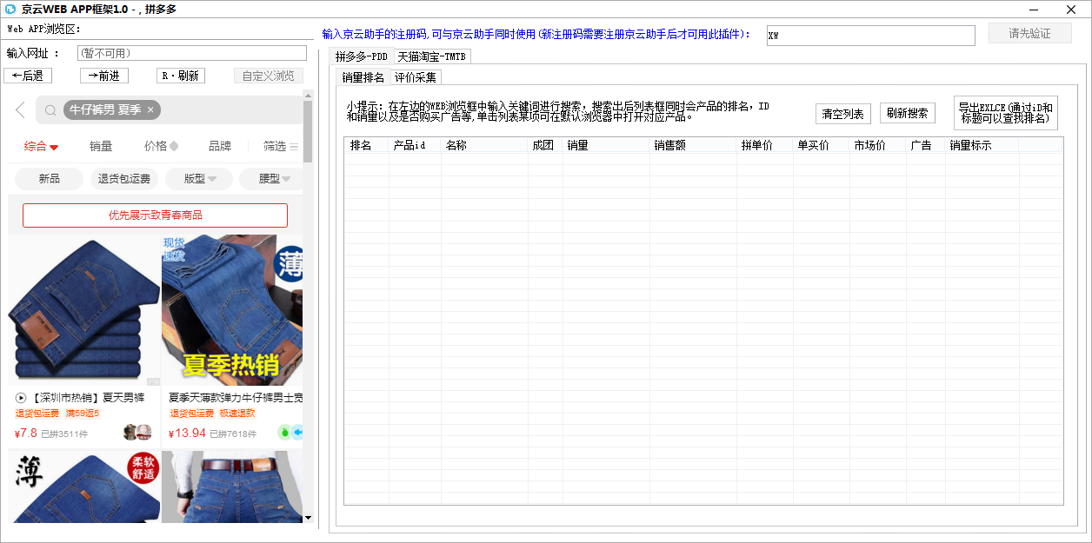The width and height of the screenshot is (1092, 543).
Task: Click the 请先验证 verify button
Action: (1030, 34)
